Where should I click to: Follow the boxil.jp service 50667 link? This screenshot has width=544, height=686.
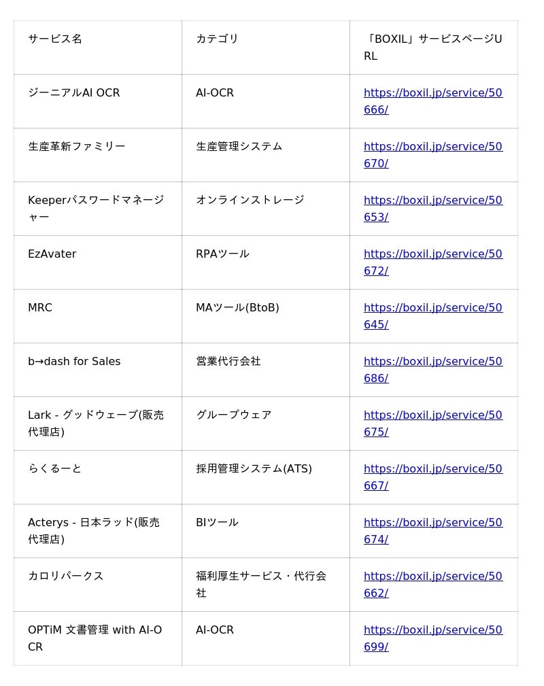[x=432, y=469]
